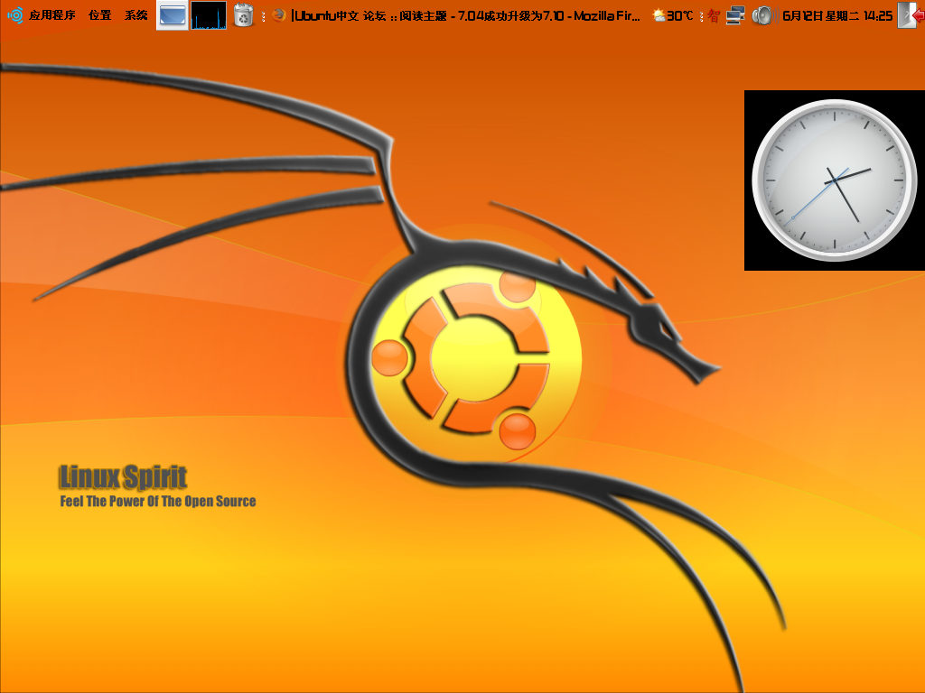This screenshot has width=925, height=693.
Task: Switch to the Firefox Ubuntu中文 论坛 window
Action: click(458, 16)
